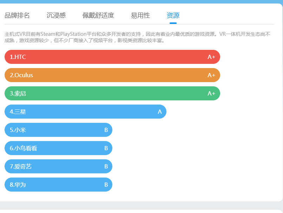
Task: Open the 沉浸感 tab
Action: tap(56, 15)
